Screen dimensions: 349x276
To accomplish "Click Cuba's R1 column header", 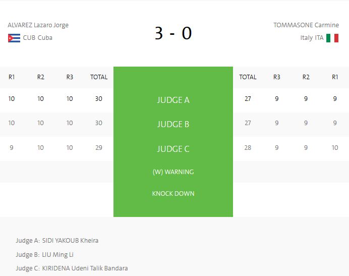I will (x=12, y=77).
